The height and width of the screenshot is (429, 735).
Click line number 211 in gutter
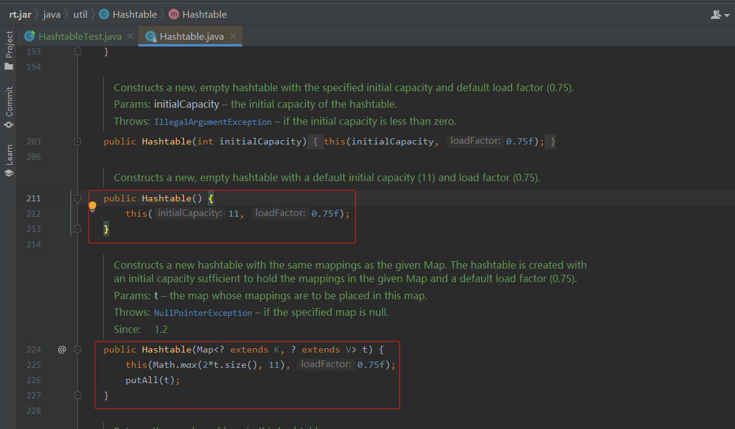coord(34,198)
